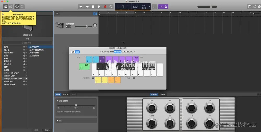Switch Musical Typing to piano keyboard view

[x=73, y=52]
